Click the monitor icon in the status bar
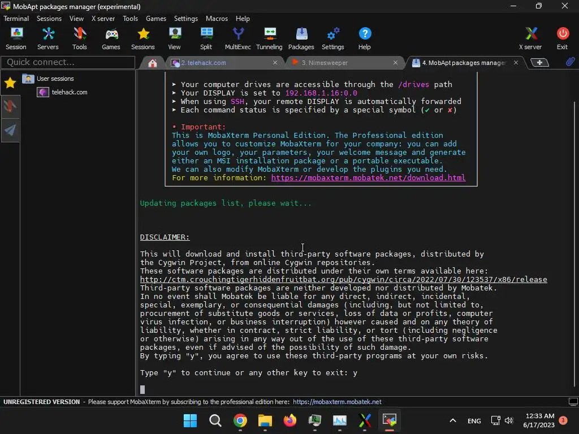579x434 pixels. (573, 402)
